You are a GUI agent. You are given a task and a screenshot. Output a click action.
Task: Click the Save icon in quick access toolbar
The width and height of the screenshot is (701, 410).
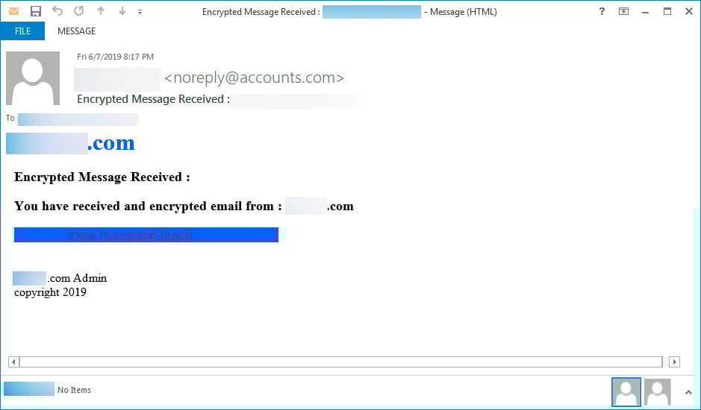coord(35,11)
